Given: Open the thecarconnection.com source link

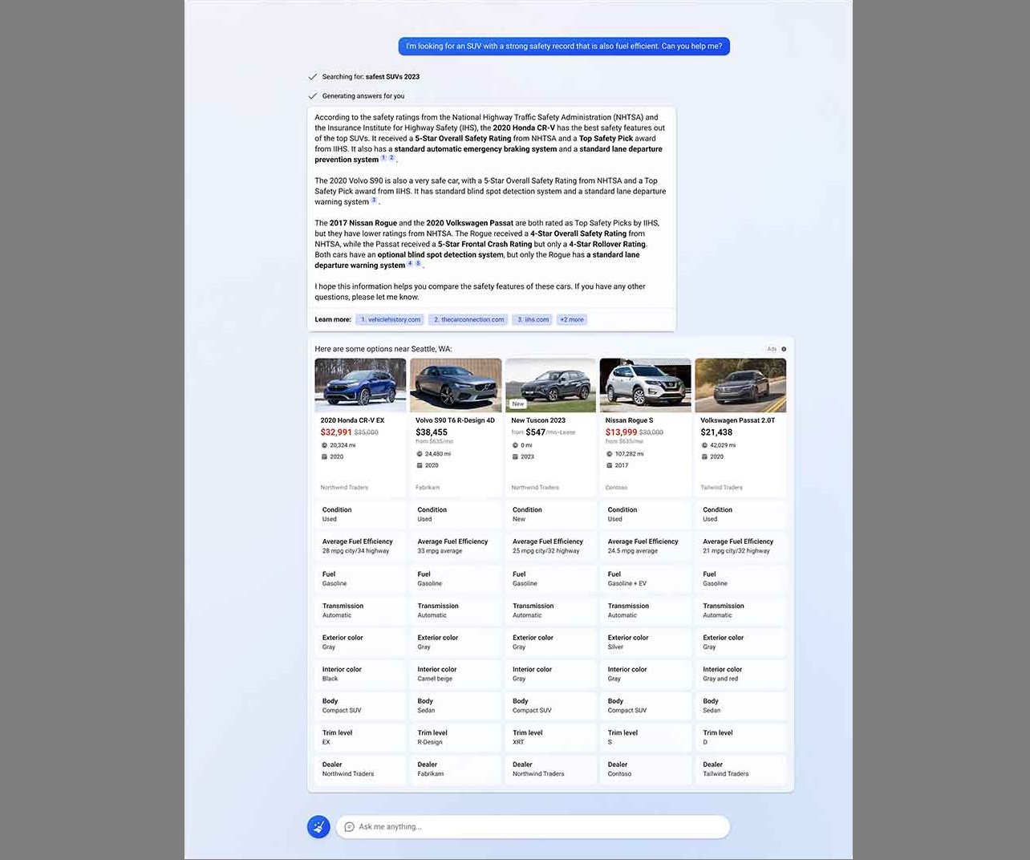Looking at the screenshot, I should (468, 319).
